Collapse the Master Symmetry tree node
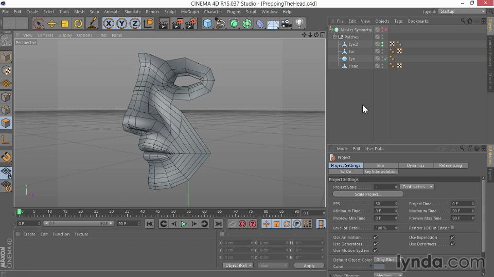494x277 pixels. [x=331, y=30]
